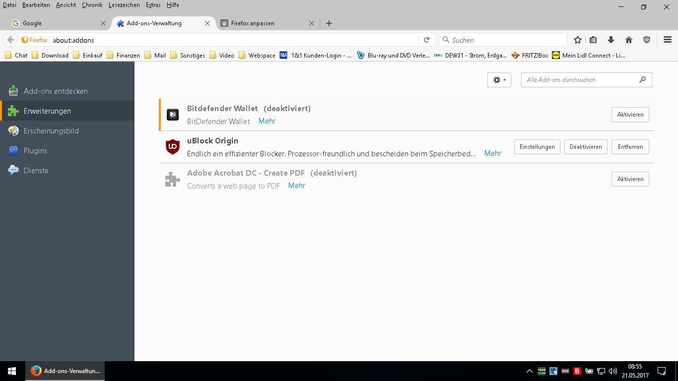The height and width of the screenshot is (381, 678).
Task: Open the Webspace bookmarks folder
Action: 257,56
